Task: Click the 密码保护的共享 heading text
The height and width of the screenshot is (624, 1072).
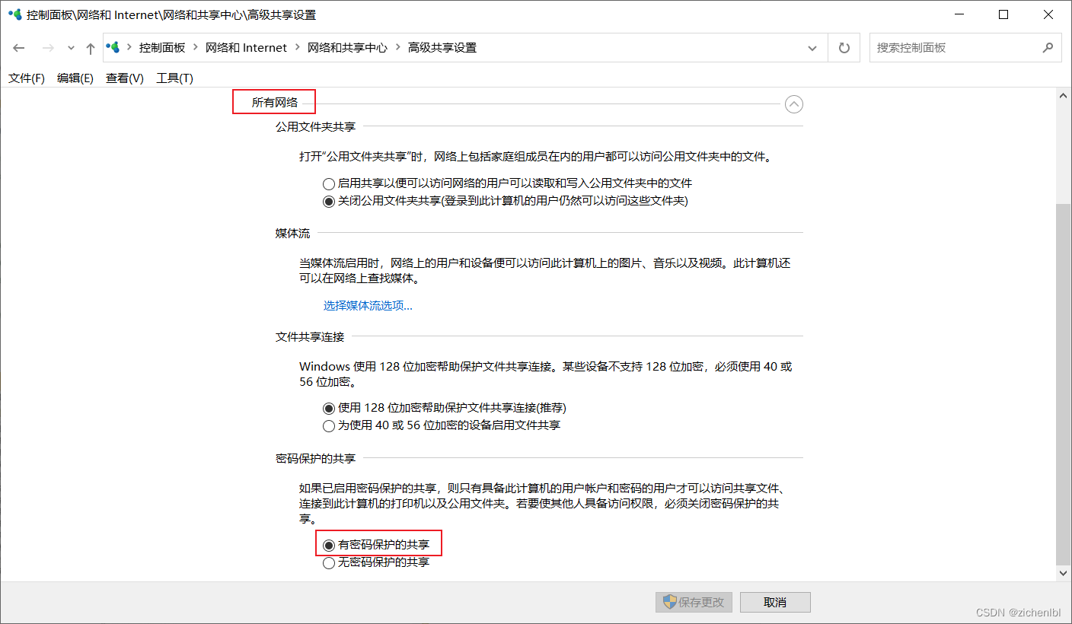Action: click(315, 459)
